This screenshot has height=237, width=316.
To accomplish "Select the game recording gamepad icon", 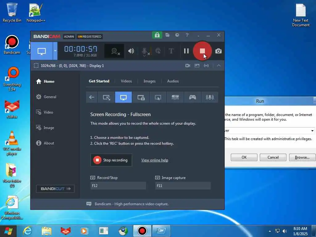I will (193, 97).
